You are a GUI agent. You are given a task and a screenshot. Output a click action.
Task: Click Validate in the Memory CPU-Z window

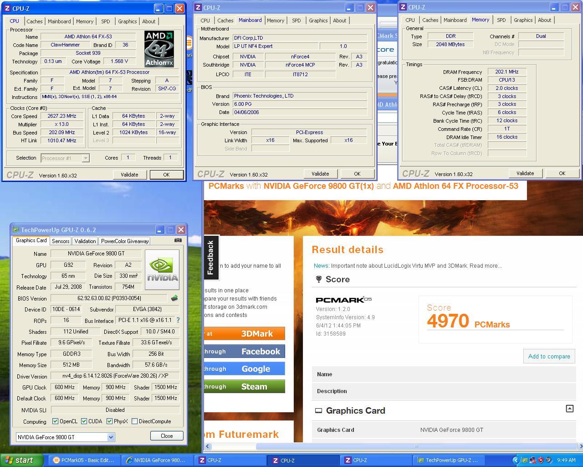pos(525,173)
